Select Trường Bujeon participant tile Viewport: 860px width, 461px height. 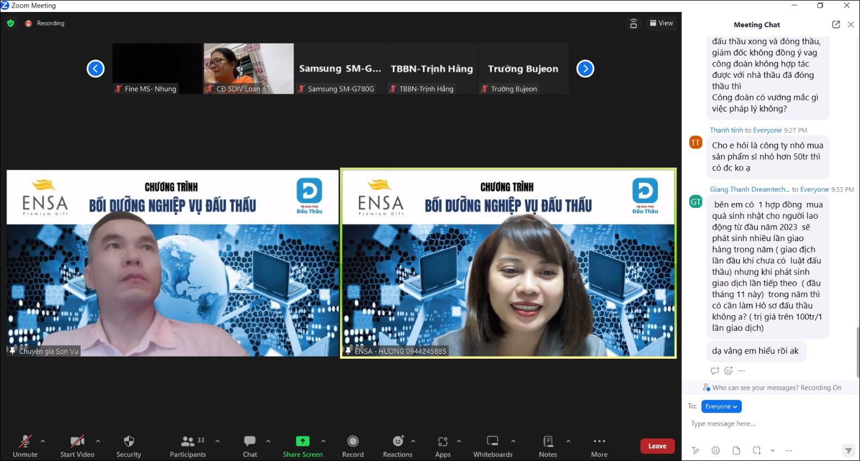click(523, 69)
